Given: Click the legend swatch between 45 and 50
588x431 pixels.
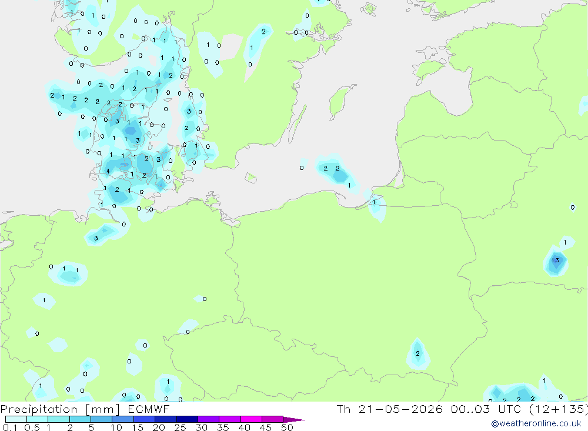Looking at the screenshot, I should click(273, 419).
